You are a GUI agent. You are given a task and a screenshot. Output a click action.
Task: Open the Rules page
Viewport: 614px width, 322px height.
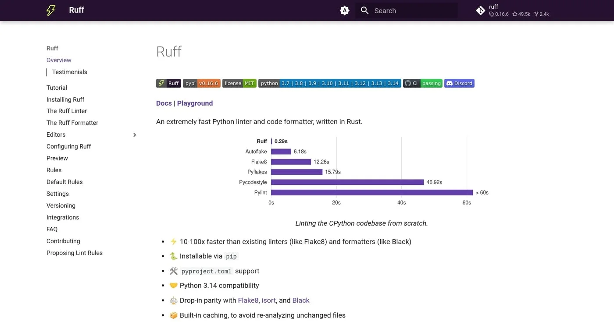pos(54,170)
